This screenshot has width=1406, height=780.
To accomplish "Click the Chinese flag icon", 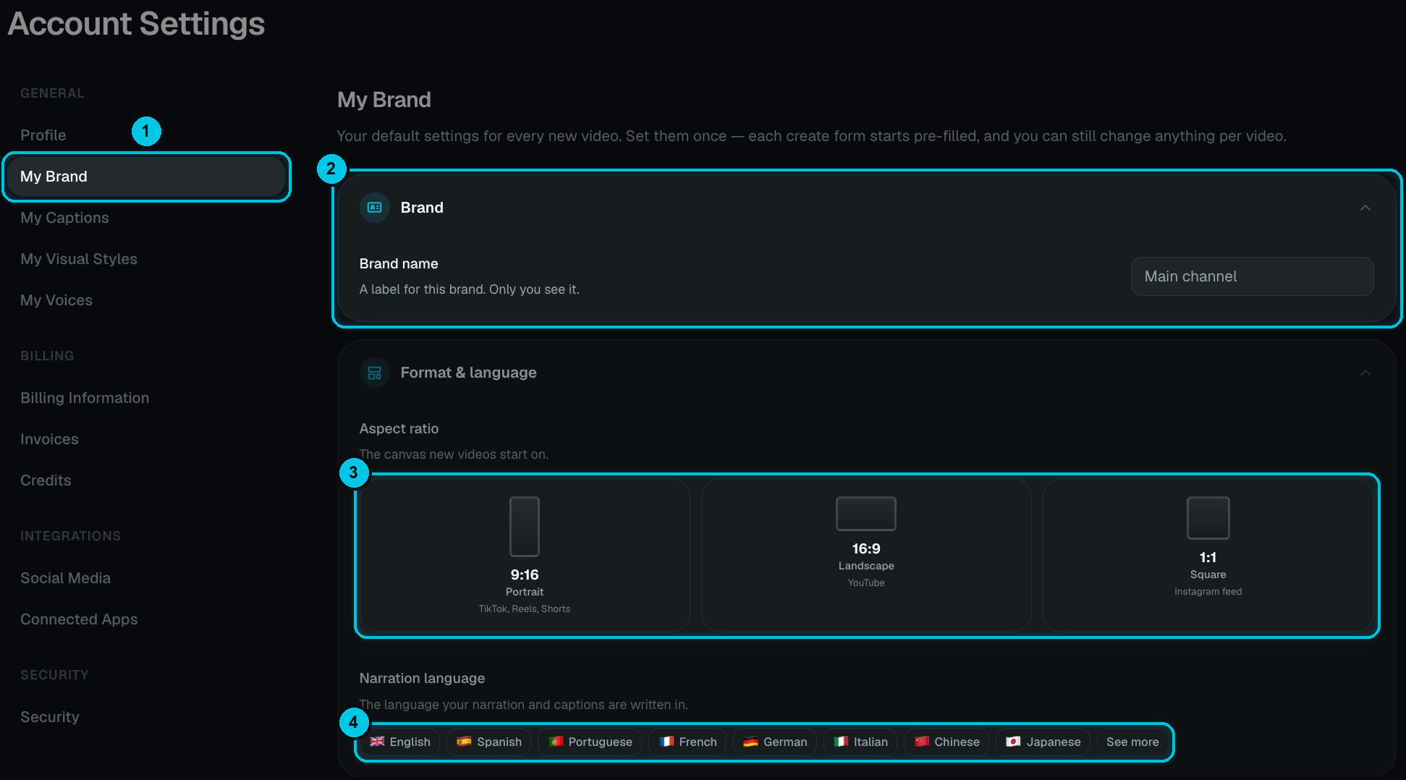I will click(x=922, y=742).
